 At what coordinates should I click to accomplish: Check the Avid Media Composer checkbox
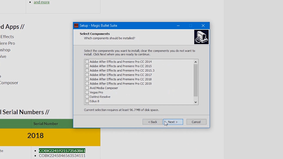87,88
